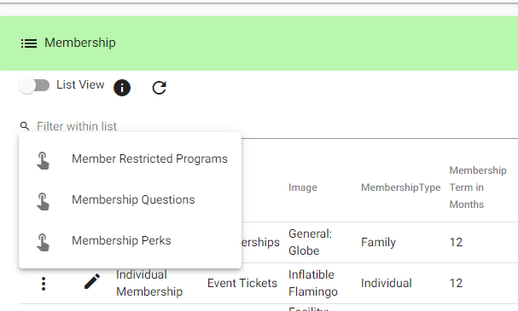
Task: Click hand icon beside Membership Perks
Action: pos(43,242)
